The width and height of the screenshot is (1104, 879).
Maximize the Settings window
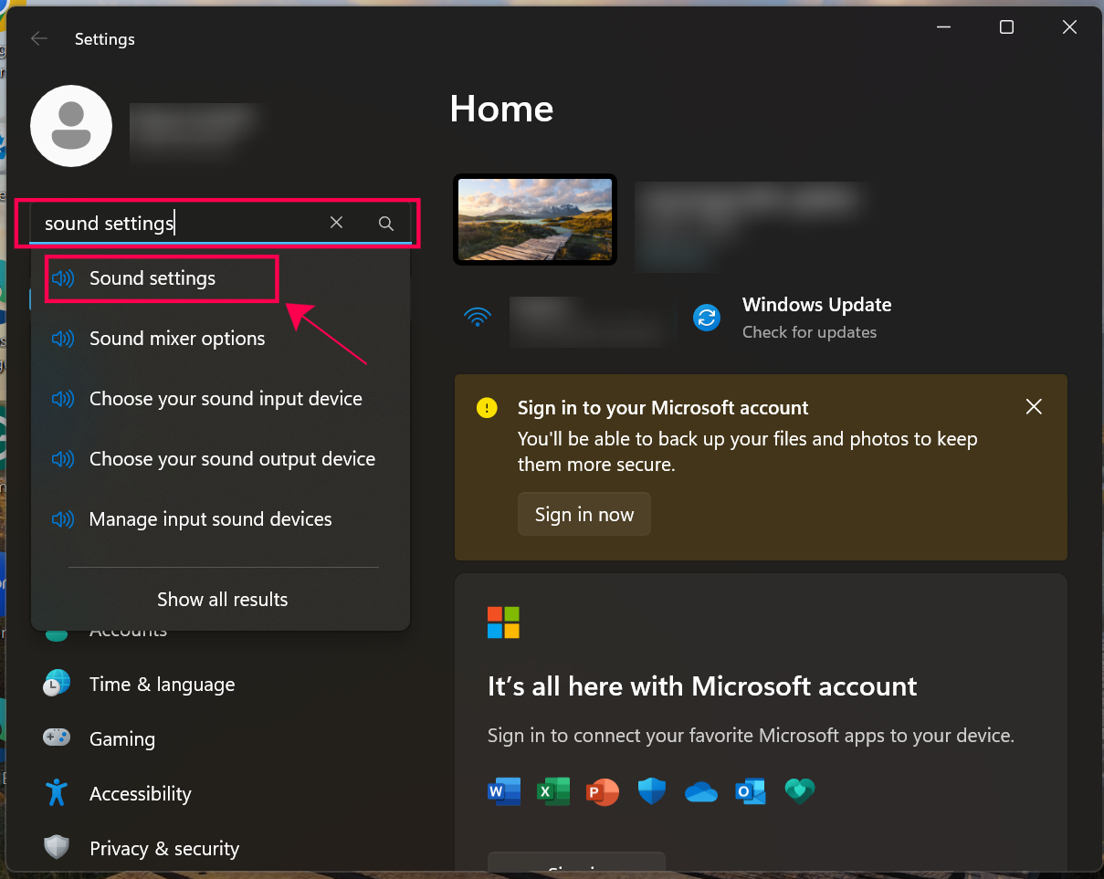1006,27
